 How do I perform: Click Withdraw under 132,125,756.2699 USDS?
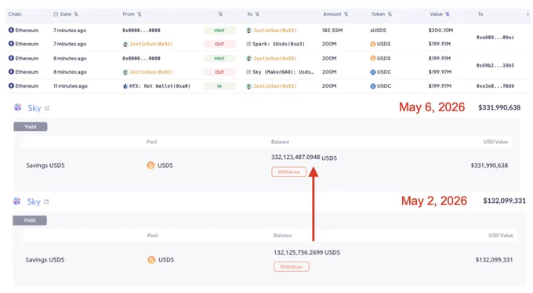pyautogui.click(x=292, y=266)
